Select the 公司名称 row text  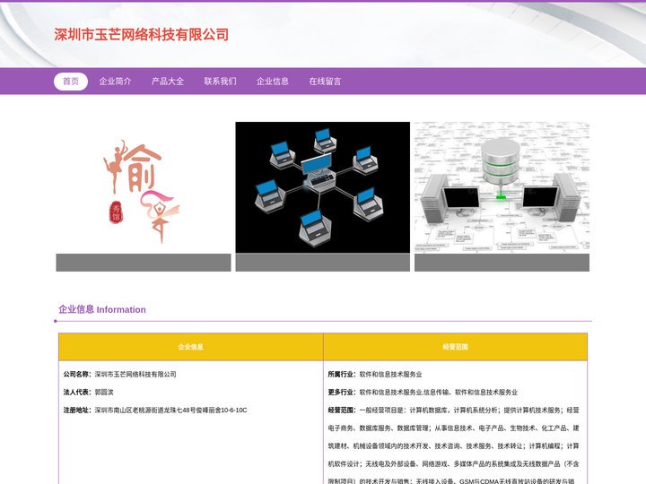(120, 374)
